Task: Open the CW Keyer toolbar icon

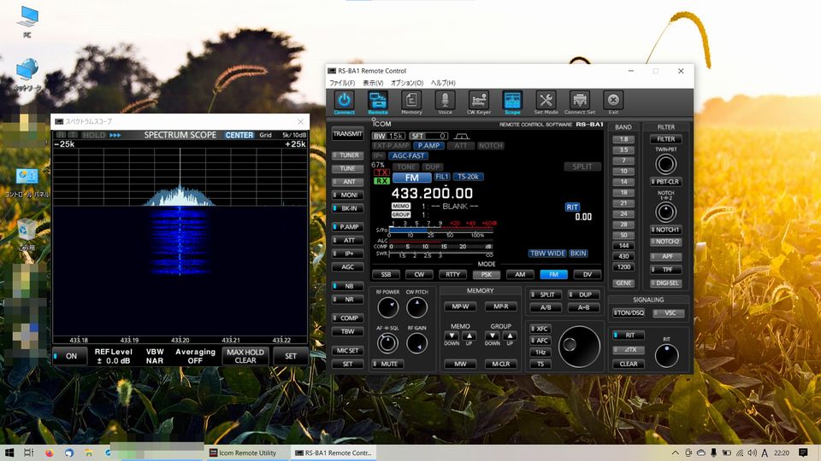Action: [x=479, y=102]
